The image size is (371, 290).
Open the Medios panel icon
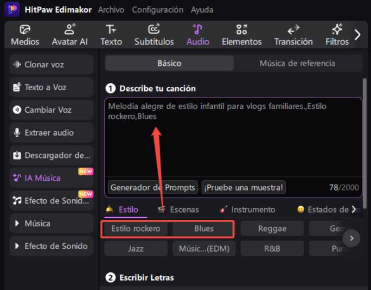[x=25, y=30]
